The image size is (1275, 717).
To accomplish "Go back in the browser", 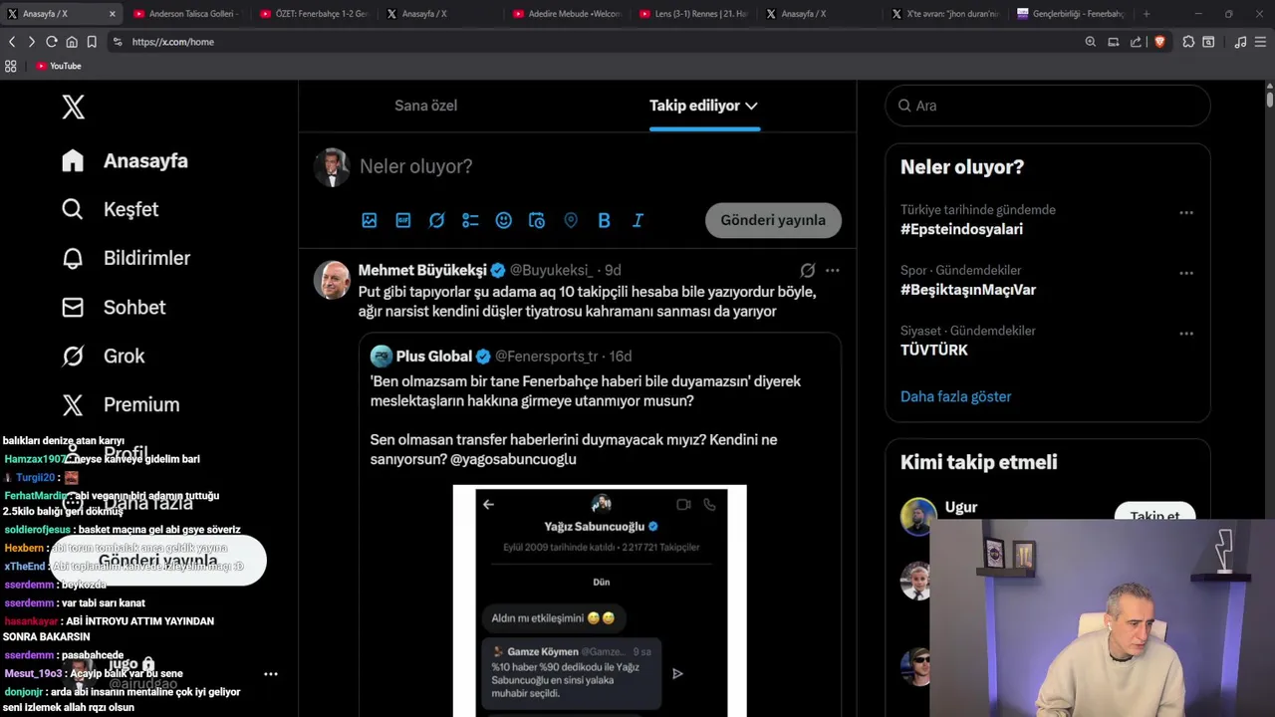I will pos(12,42).
